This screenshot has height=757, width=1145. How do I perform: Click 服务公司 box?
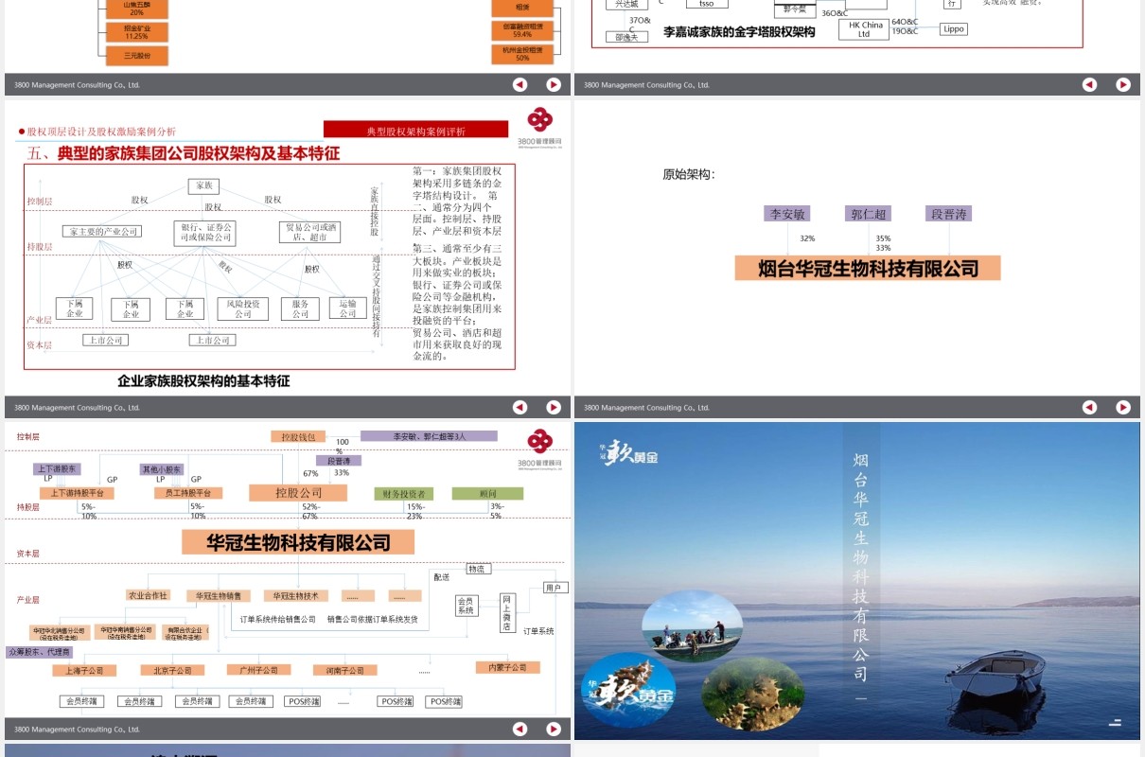click(300, 308)
